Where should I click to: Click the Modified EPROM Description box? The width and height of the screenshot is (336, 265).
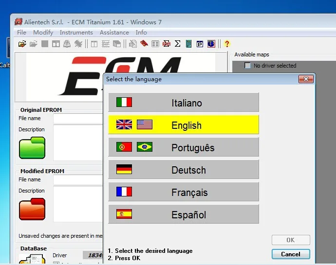(x=78, y=204)
